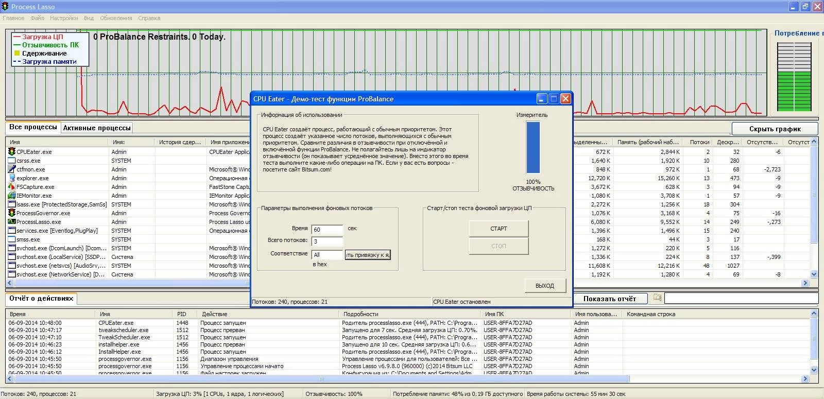The width and height of the screenshot is (824, 399).
Task: Sort by Потоки column header
Action: [x=699, y=142]
